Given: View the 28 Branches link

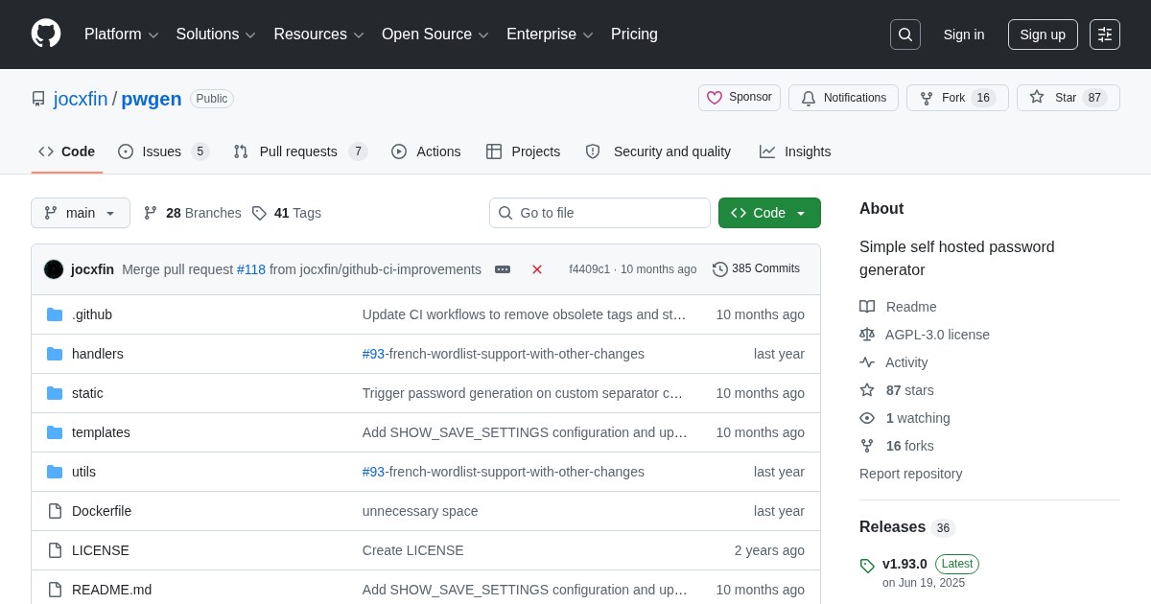Looking at the screenshot, I should point(193,213).
